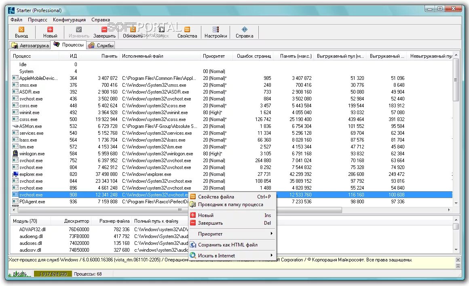
Task: Select the ASMon.exe process icon
Action: tap(15, 126)
